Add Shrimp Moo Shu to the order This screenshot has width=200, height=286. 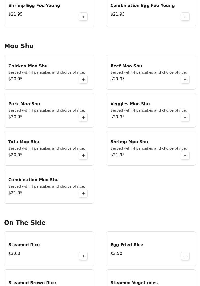[x=185, y=155]
